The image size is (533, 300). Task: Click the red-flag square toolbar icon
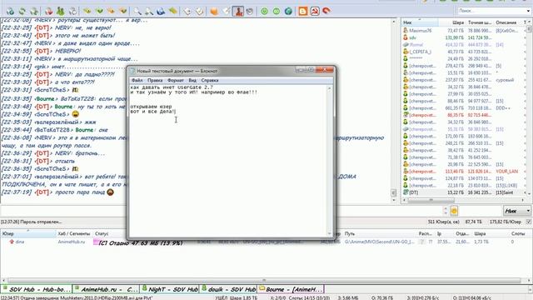(315, 11)
